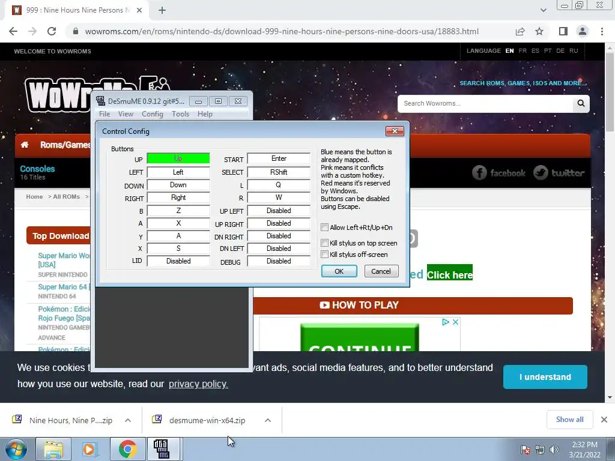Screen dimensions: 615x461
Task: Open the Twitter social link
Action: click(559, 173)
